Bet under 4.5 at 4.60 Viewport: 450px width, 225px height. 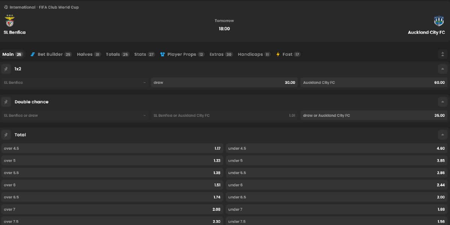point(337,148)
